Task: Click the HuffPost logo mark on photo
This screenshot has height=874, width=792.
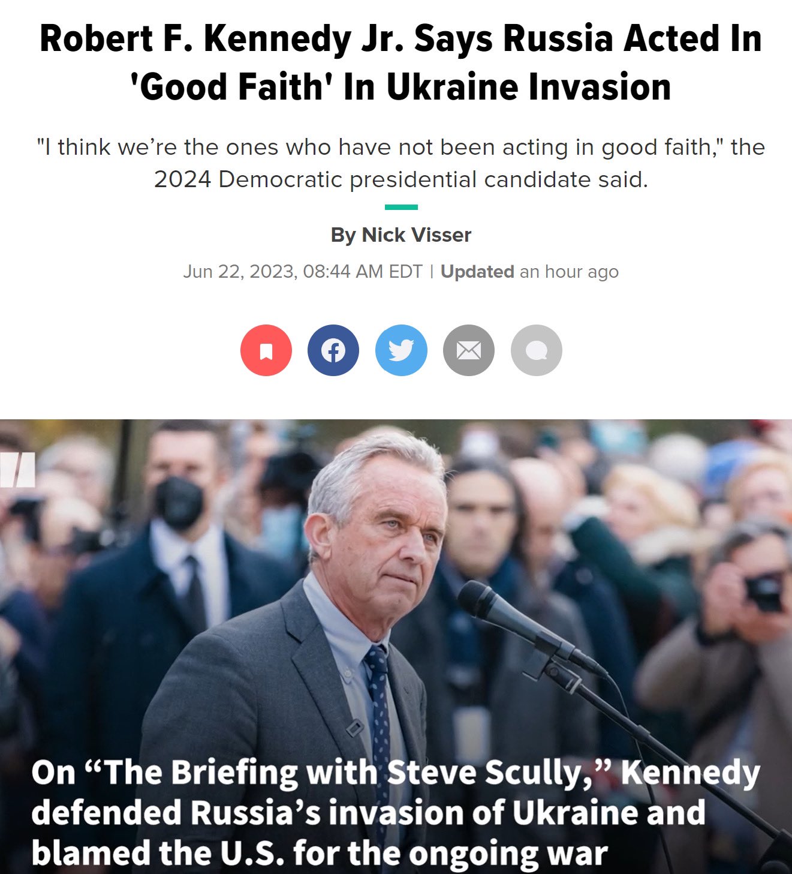Action: (x=17, y=469)
